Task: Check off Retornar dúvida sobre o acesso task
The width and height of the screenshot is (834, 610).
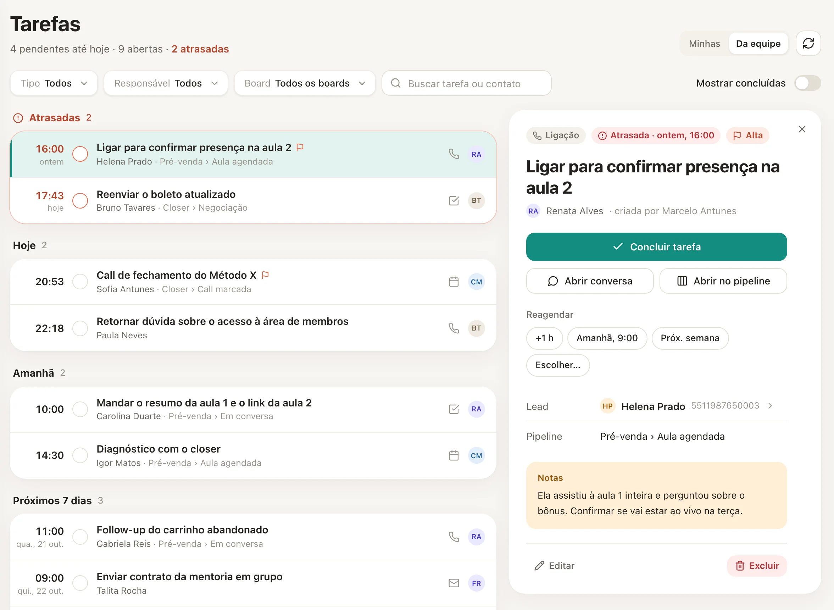Action: (x=80, y=328)
